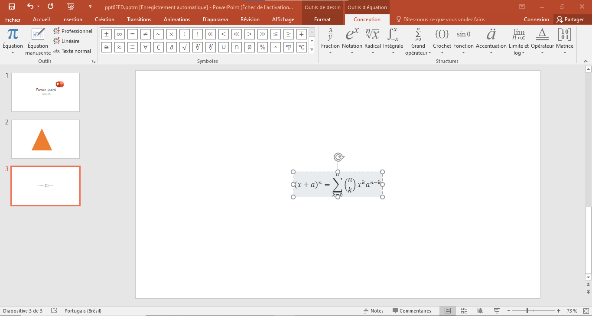Click the zoom out minus button
The image size is (592, 316).
coord(509,311)
